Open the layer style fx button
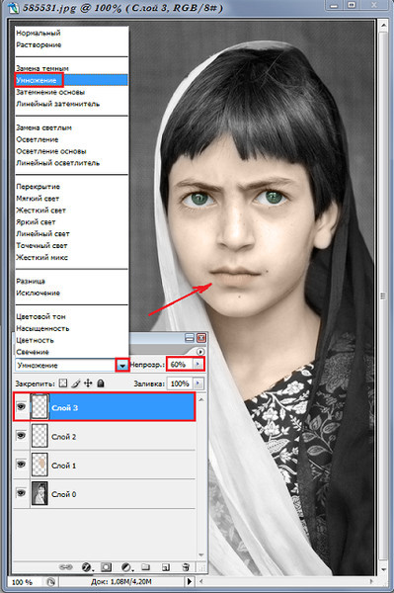The height and width of the screenshot is (593, 394). pyautogui.click(x=87, y=567)
